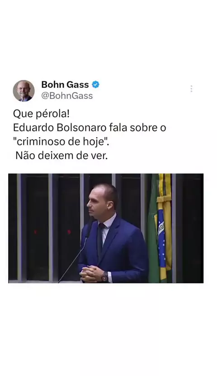Screen dimensions: 217x386
Task: Click the "Eduardo Bolsonaro fala sobre o" line
Action: tap(90, 128)
